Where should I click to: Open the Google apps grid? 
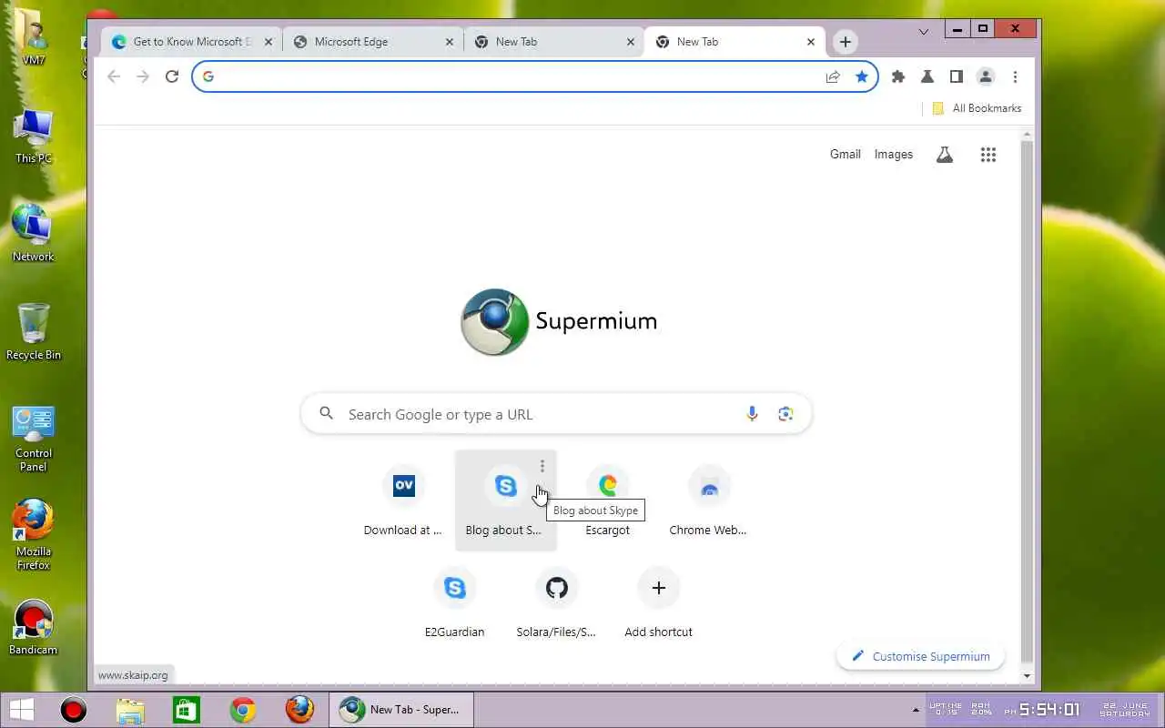pyautogui.click(x=988, y=155)
